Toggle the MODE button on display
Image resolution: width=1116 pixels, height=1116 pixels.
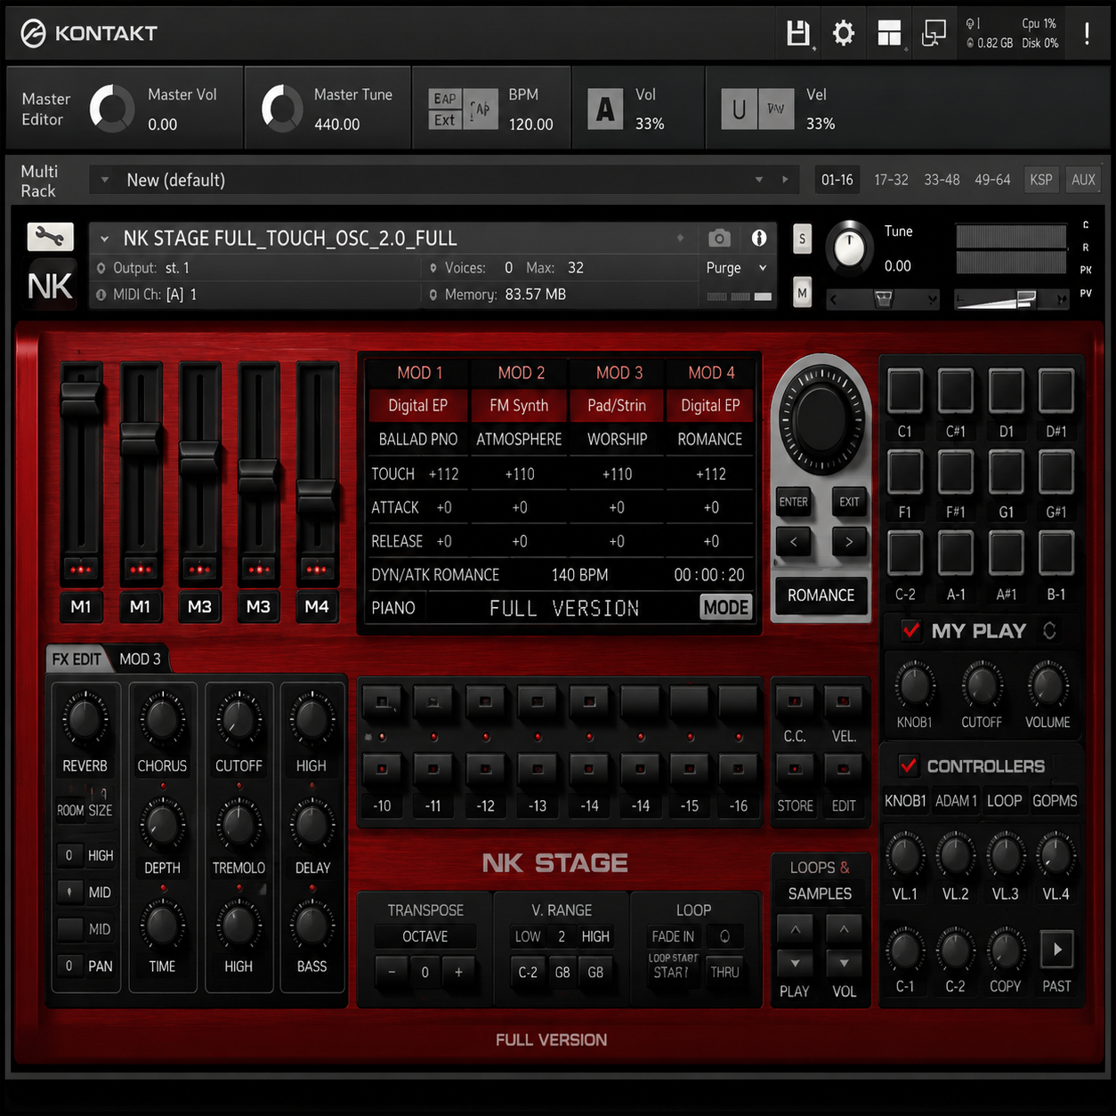click(x=725, y=608)
